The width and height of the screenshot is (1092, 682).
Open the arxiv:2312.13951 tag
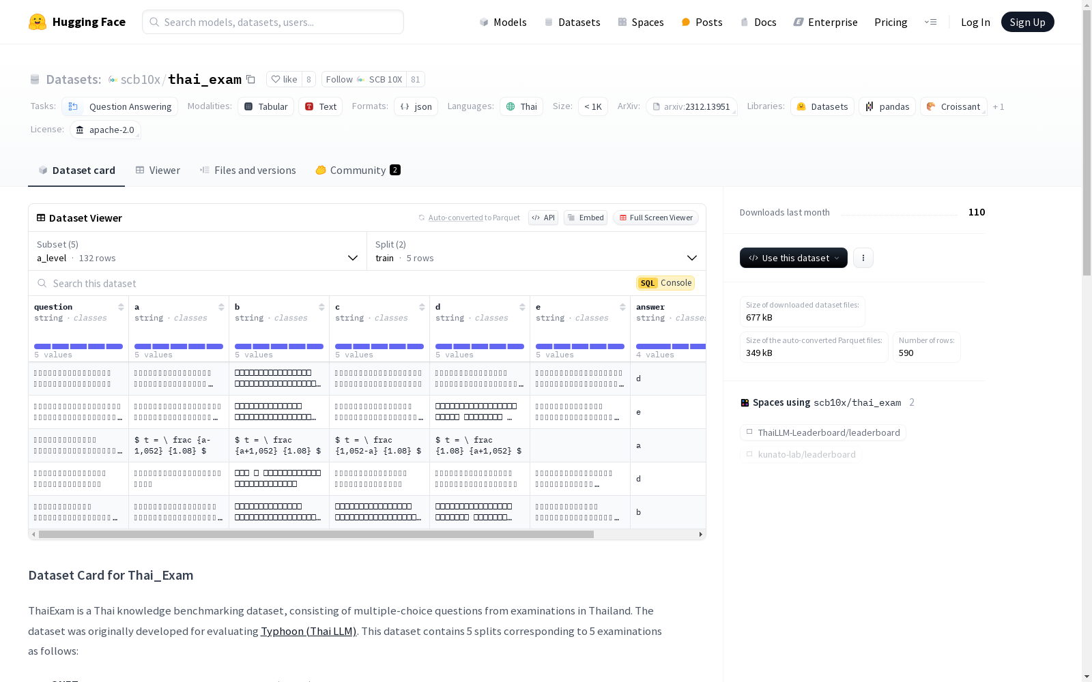691,106
